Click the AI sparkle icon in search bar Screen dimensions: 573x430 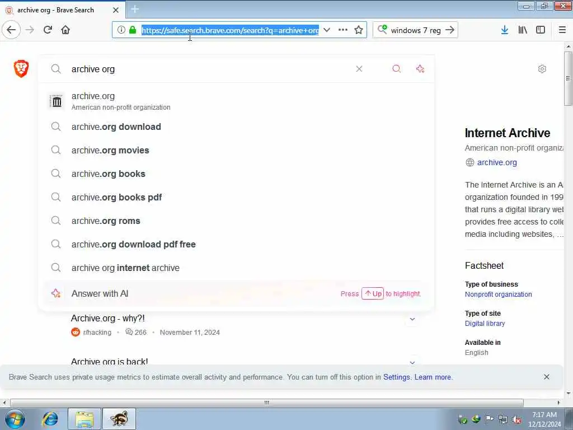tap(420, 69)
